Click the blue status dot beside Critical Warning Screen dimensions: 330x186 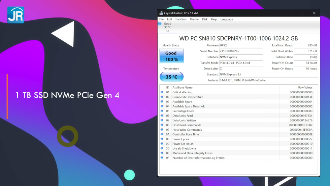(x=162, y=92)
